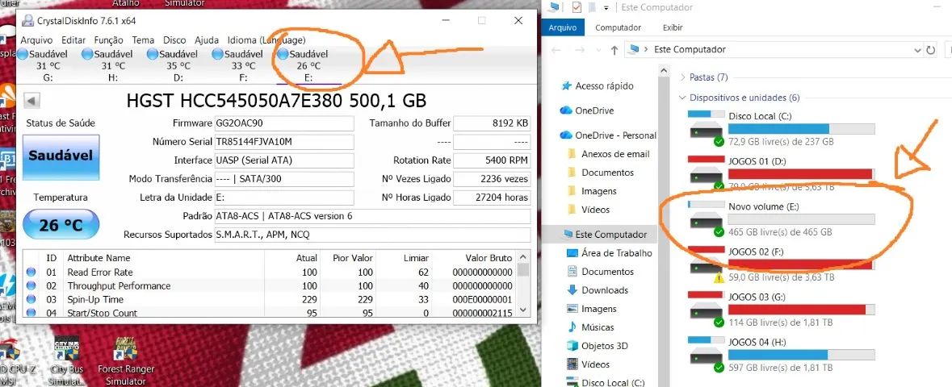
Task: Open the Arquivo tab in File Explorer
Action: (564, 27)
